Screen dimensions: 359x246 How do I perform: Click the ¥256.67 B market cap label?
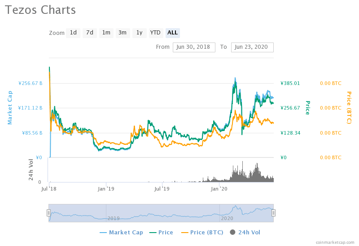(x=31, y=83)
